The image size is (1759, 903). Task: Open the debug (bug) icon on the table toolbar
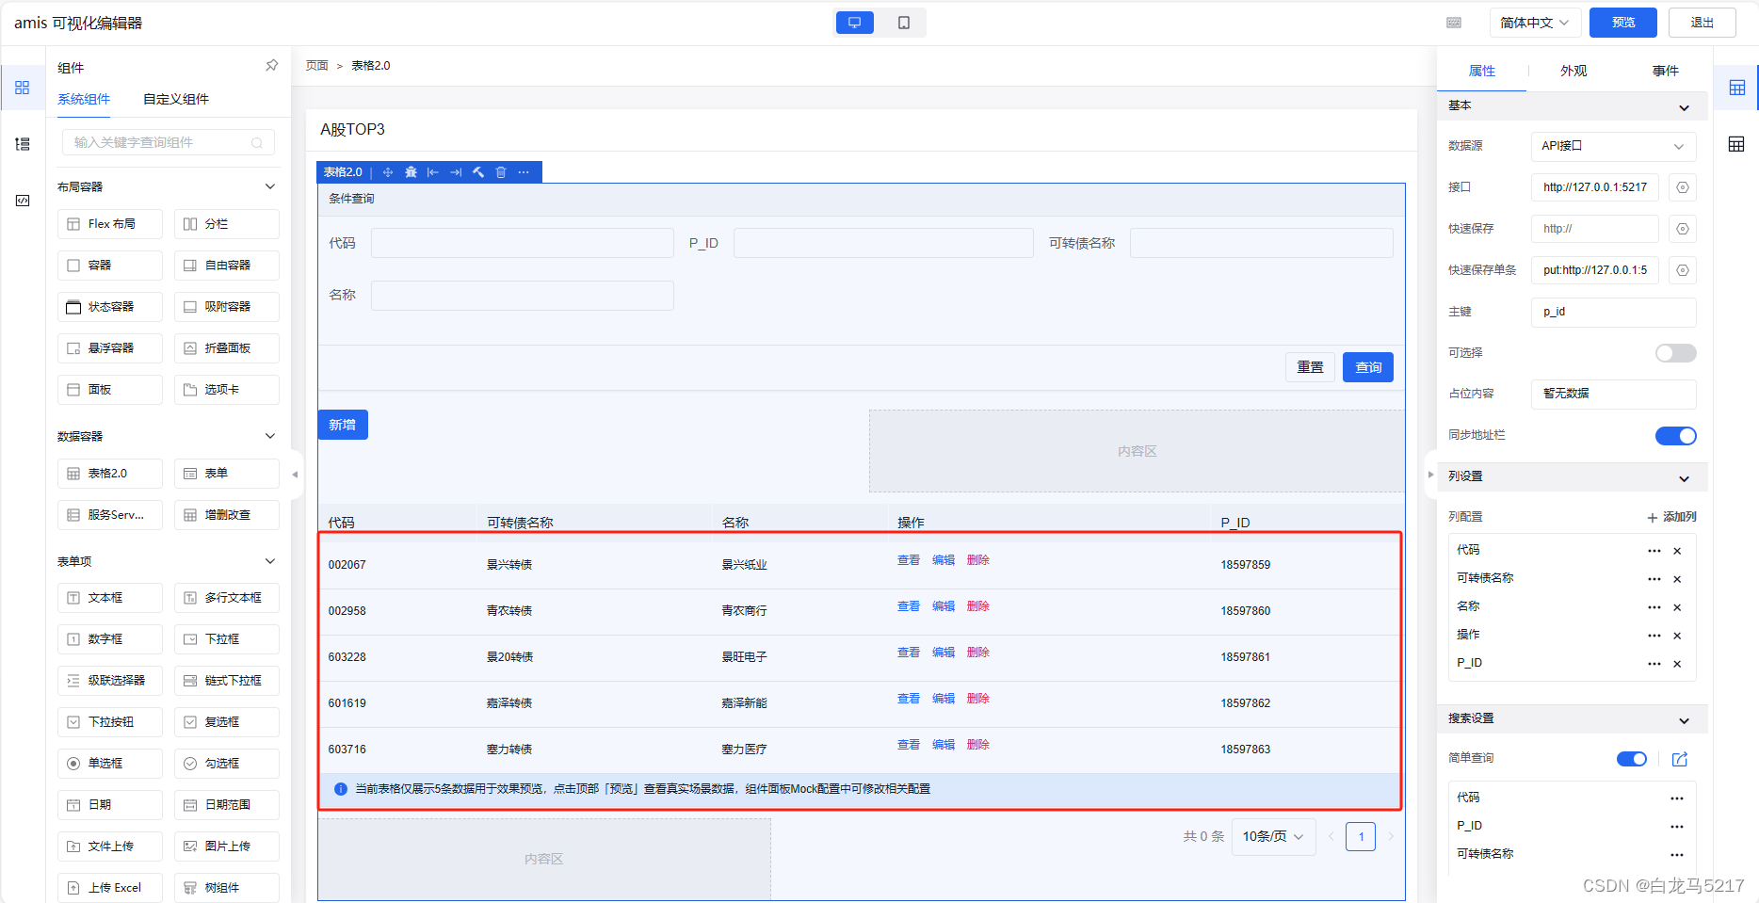(411, 172)
